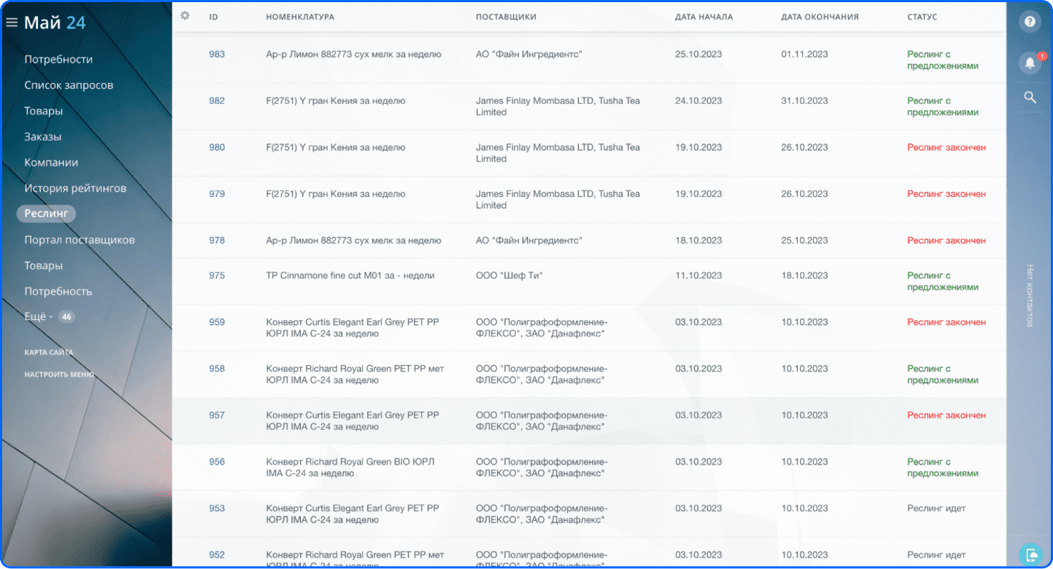The width and height of the screenshot is (1053, 569).
Task: Click nomenclature in row 956 Richard Royal Green BIO
Action: (x=350, y=467)
